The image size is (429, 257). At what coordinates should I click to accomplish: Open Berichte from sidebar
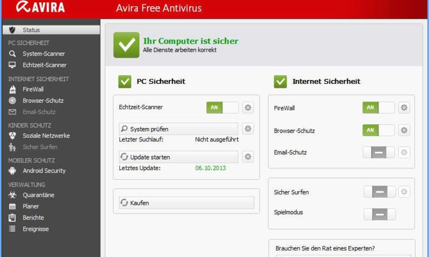coord(33,217)
